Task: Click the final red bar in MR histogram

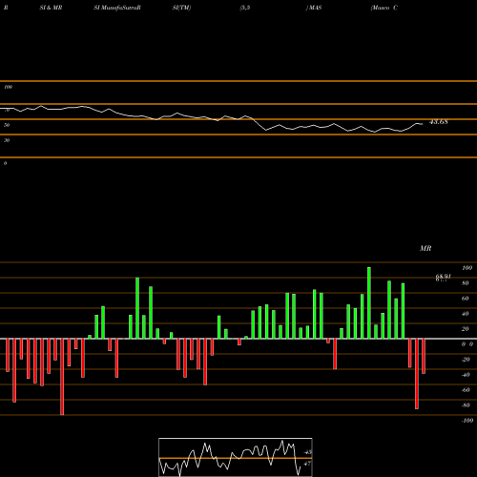Action: [424, 356]
